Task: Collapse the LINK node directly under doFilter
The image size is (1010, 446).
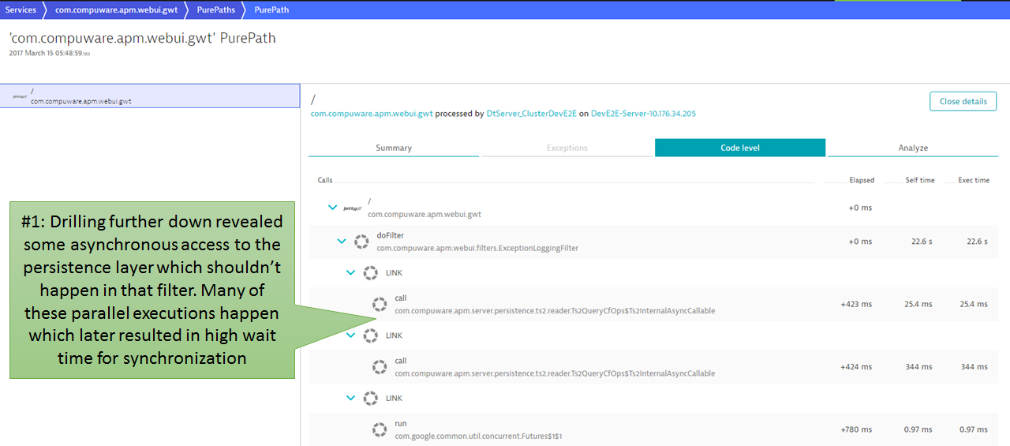Action: point(351,272)
